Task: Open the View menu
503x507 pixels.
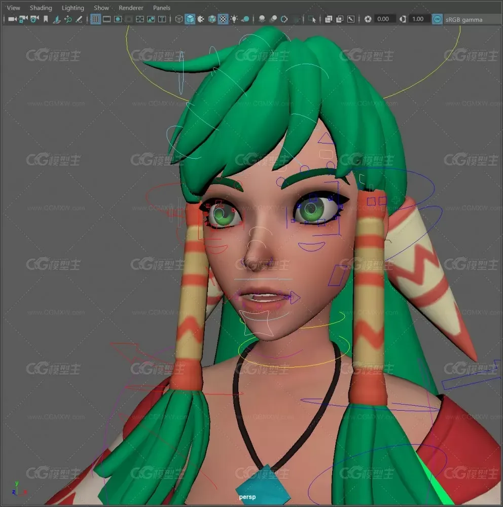Action: (13, 8)
